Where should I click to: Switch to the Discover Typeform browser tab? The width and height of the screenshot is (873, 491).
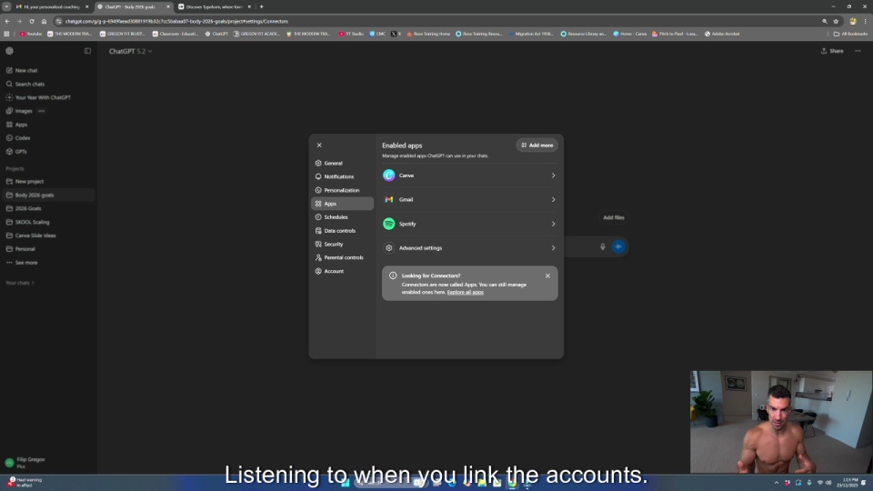click(x=215, y=6)
